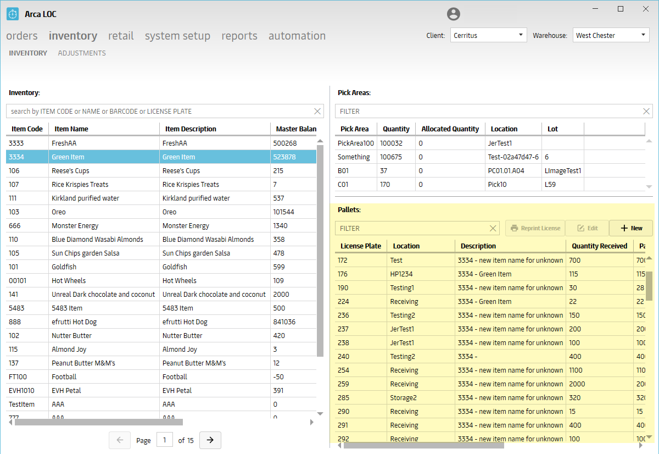Viewport: 659px width, 454px height.
Task: Select the PickArea100 pick area row
Action: pos(490,143)
